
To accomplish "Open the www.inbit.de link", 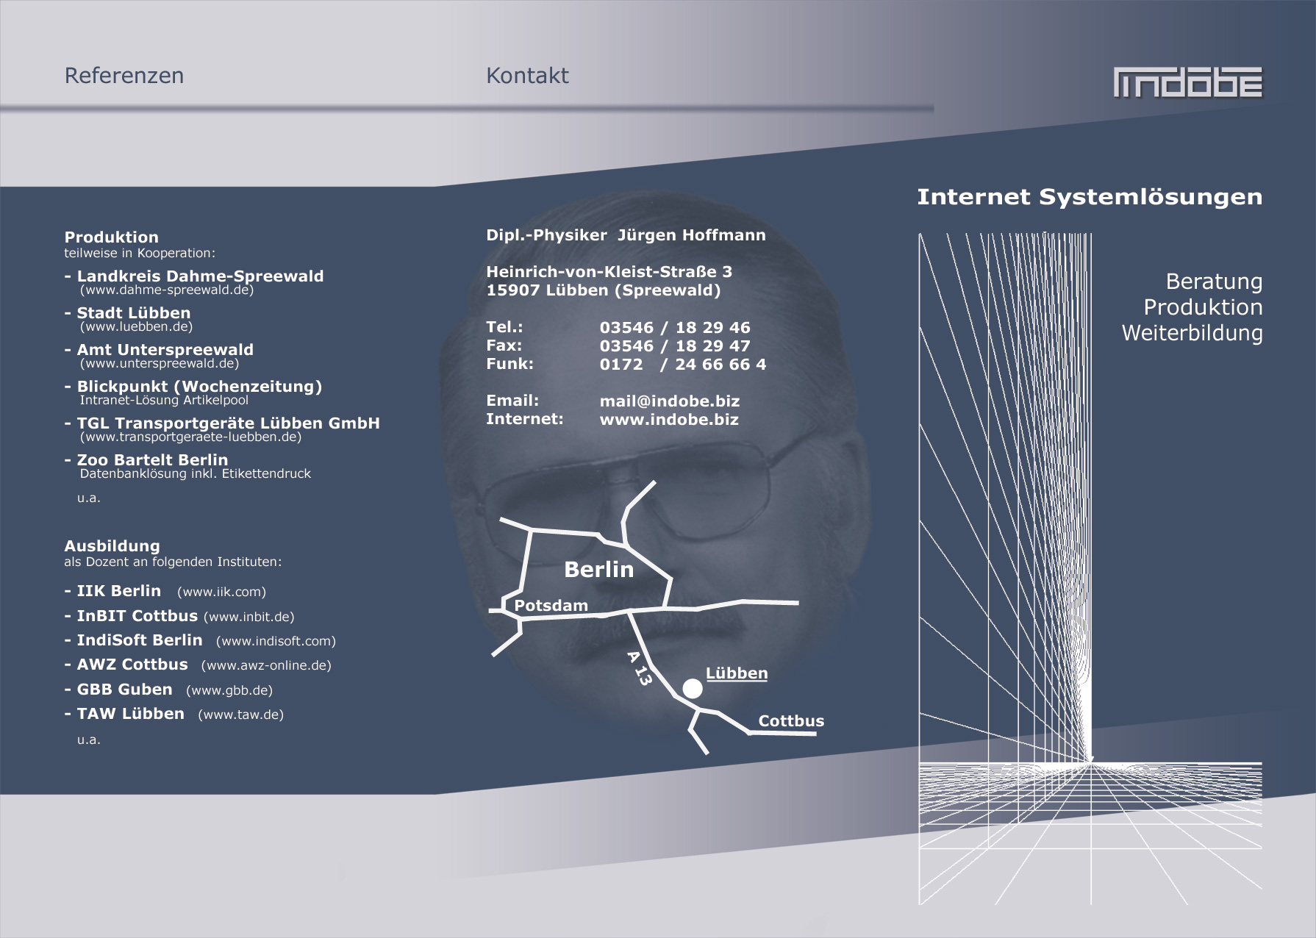I will click(x=248, y=617).
